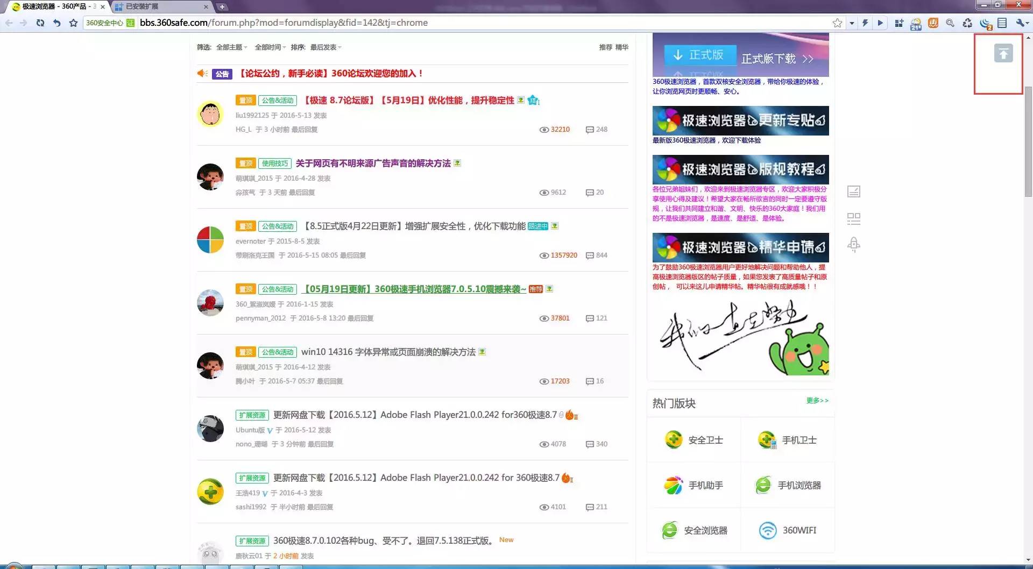Click 扩展资源 tag on Ubuntu版 post
The width and height of the screenshot is (1033, 569).
click(x=252, y=415)
